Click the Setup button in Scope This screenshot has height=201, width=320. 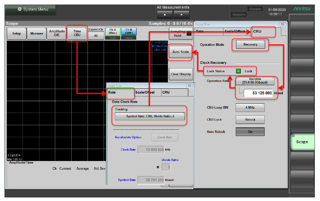pyautogui.click(x=16, y=34)
